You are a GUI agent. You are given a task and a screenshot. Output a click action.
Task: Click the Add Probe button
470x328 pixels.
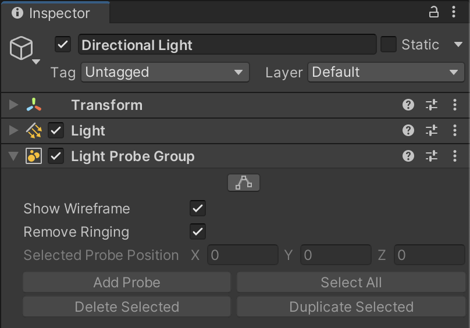pos(127,283)
